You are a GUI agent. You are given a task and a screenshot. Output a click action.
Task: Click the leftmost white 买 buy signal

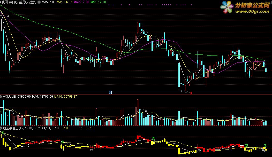click(x=27, y=146)
